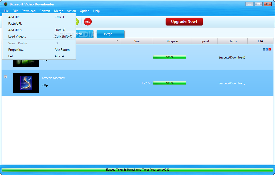
Task: Choose Add URLs menu entry
Action: coord(39,30)
